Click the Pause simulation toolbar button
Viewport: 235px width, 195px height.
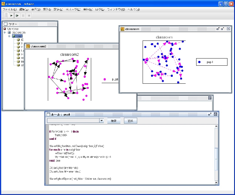[x=23, y=15]
